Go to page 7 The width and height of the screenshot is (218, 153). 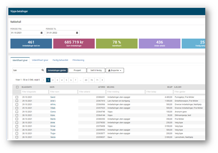pyautogui.click(x=76, y=80)
